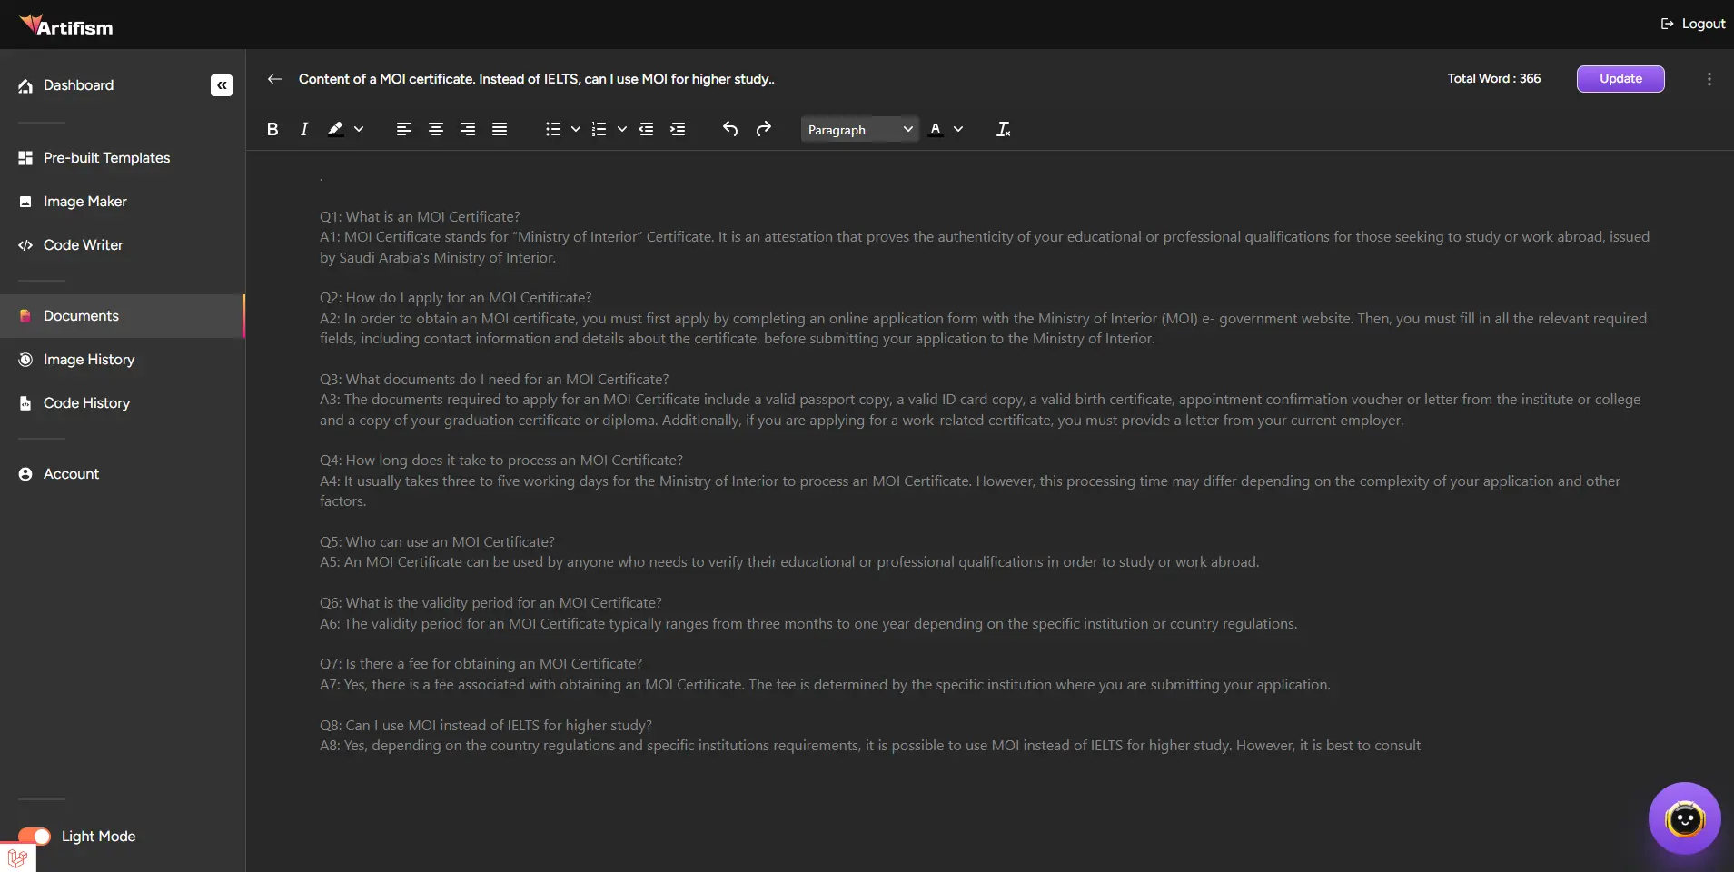
Task: Decrease the indent level
Action: coord(646,129)
